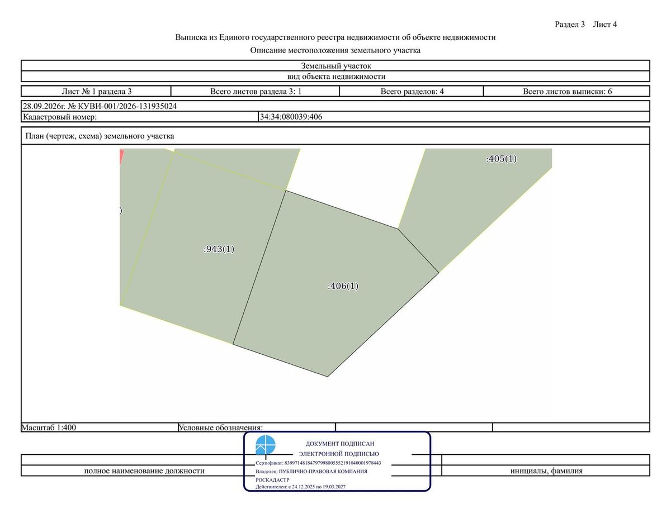Click the "полное наименование должности" caption
Screen dimensions: 671x518
(x=144, y=471)
